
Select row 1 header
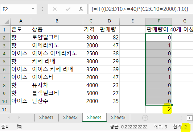tap(5, 30)
